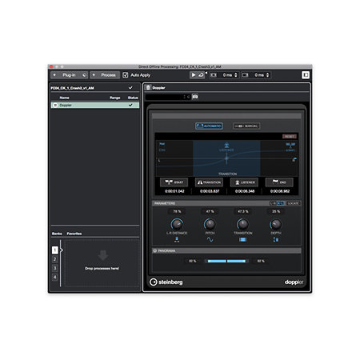Viewport: 360px width, 360px height.
Task: Toggle the audition loop icon
Action: click(201, 75)
